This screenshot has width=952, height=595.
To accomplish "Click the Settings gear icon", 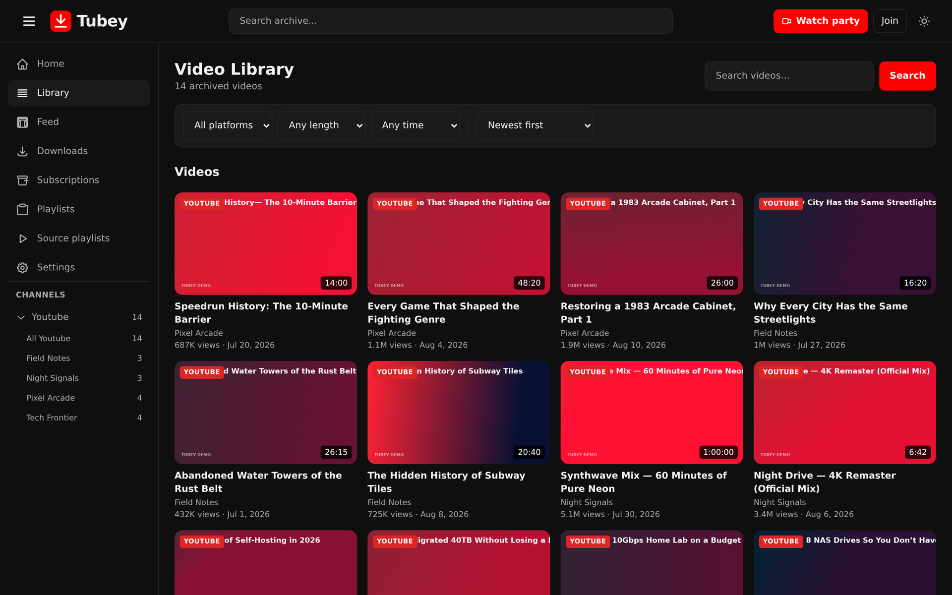I will pyautogui.click(x=22, y=268).
